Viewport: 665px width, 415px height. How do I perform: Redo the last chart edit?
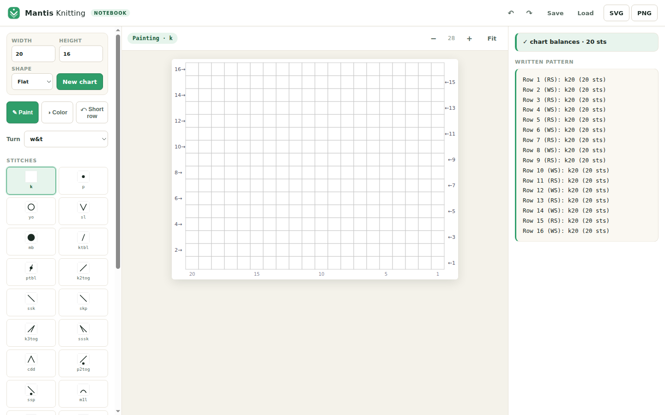529,13
